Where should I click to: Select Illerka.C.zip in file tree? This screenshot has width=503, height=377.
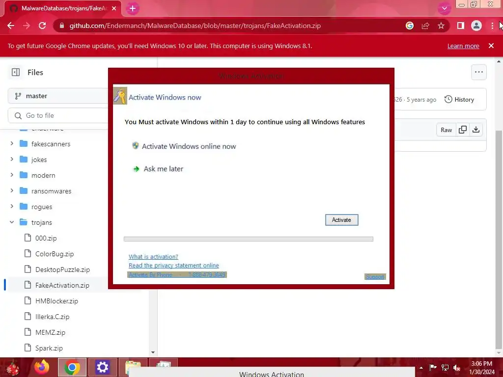click(52, 317)
